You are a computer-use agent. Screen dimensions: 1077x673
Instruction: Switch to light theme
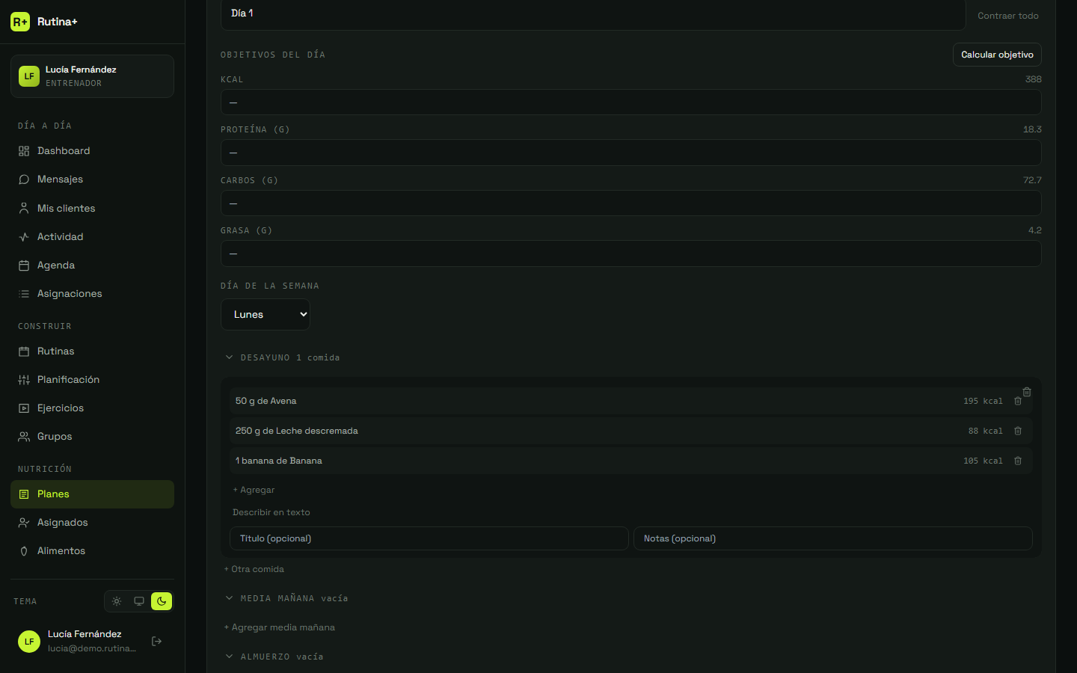[x=117, y=601]
